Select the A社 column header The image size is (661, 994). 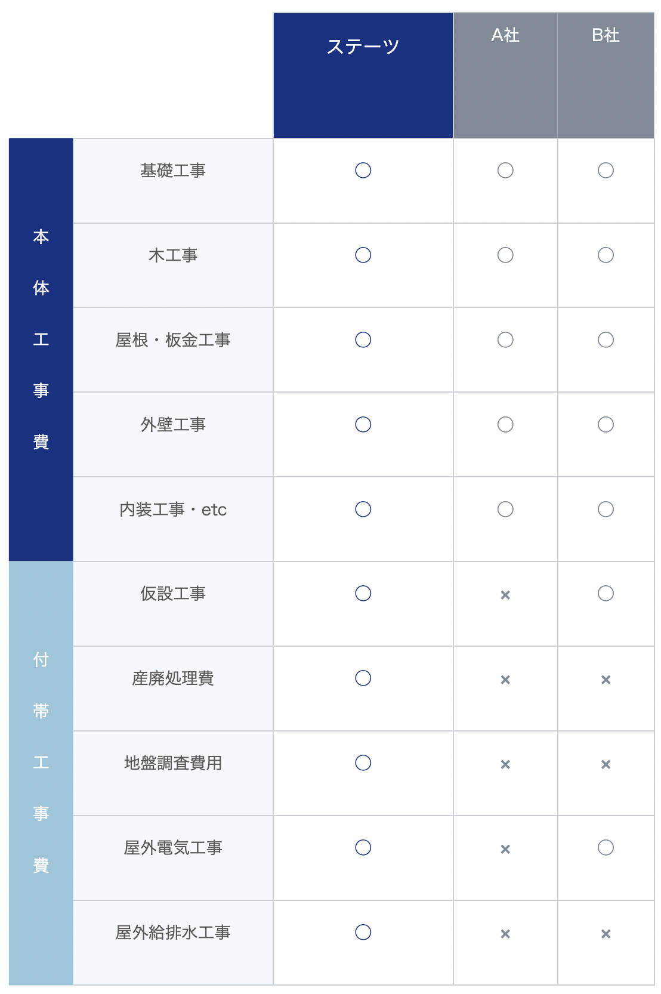pos(505,36)
